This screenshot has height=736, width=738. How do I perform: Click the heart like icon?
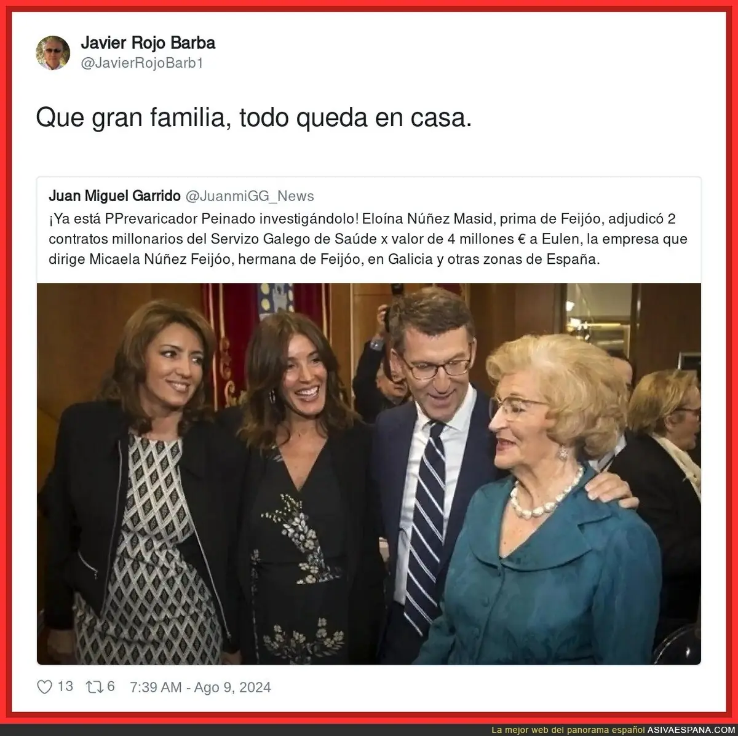pos(45,687)
